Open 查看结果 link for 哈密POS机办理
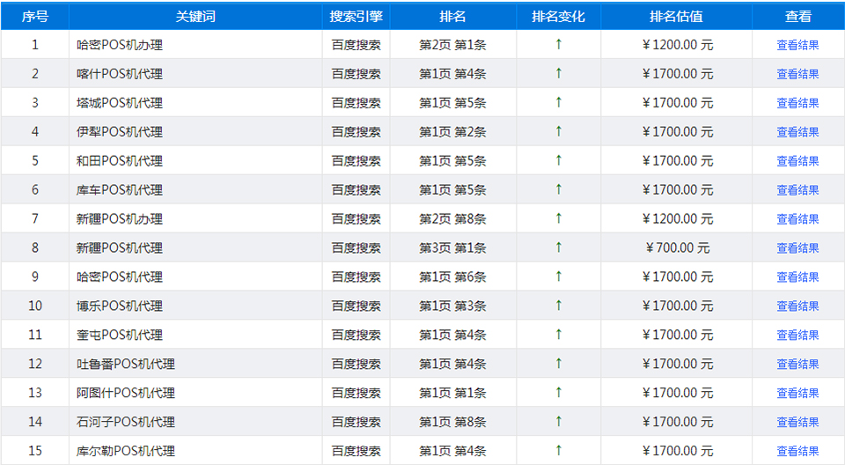The width and height of the screenshot is (845, 465). [x=797, y=45]
